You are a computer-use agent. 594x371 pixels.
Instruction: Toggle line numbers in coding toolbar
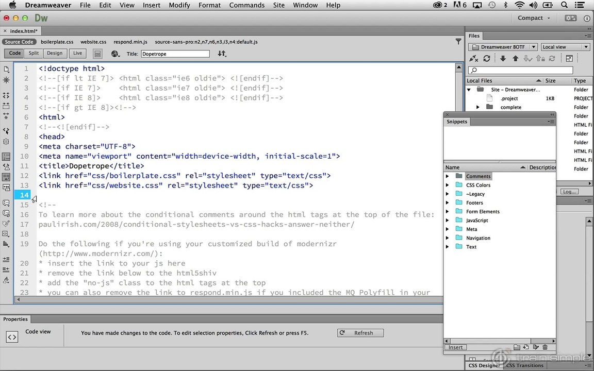click(6, 156)
